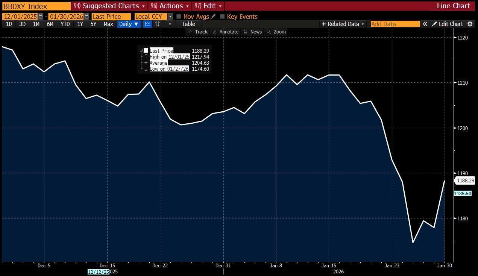Open the start date calendar picker
Image resolution: width=478 pixels, height=276 pixels.
coord(41,17)
